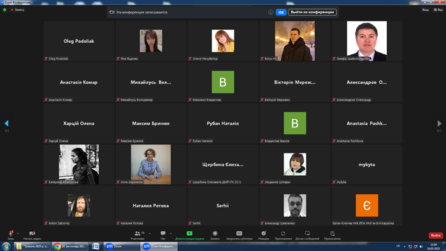Expand participants options arrow
Viewport: 446px width, 251px height.
[150, 233]
